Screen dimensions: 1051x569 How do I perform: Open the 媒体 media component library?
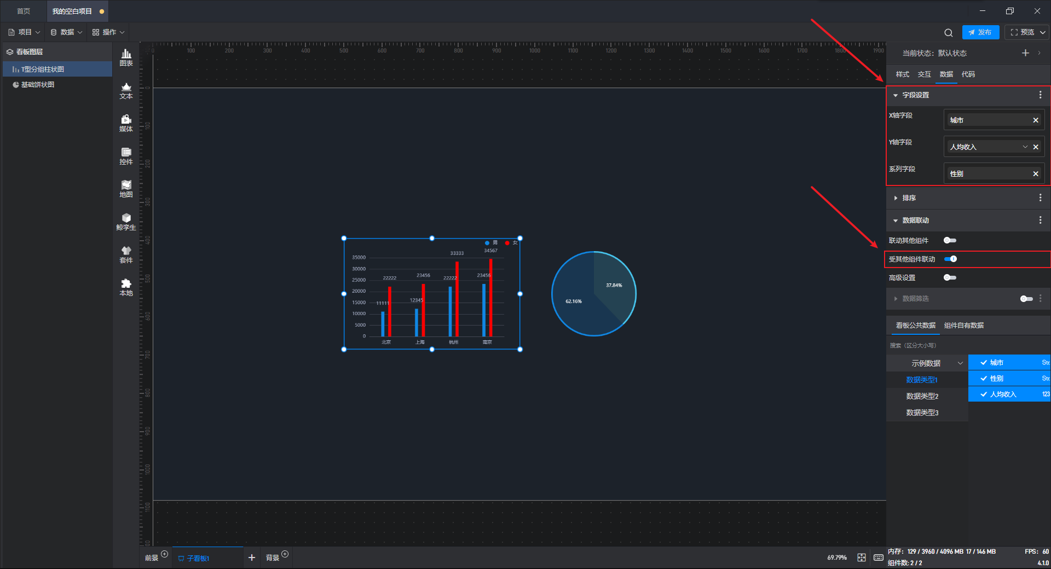[126, 123]
